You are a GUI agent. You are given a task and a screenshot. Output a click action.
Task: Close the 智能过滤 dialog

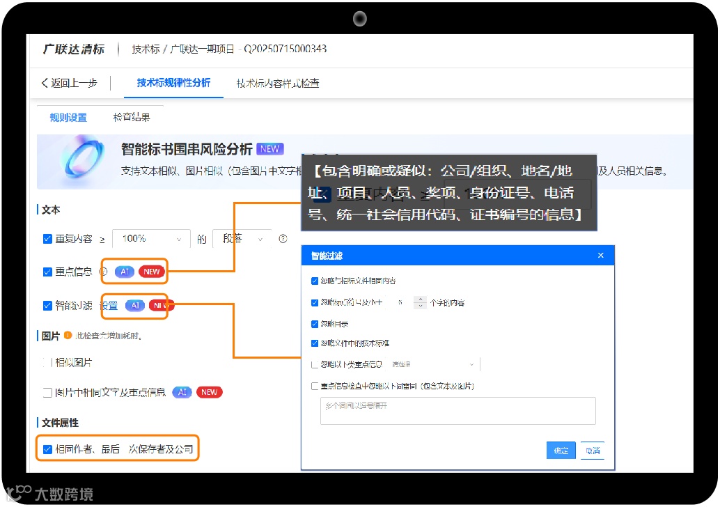(601, 256)
